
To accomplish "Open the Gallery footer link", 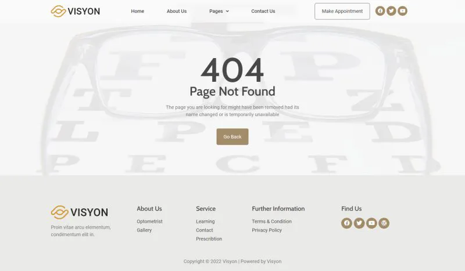I will click(x=144, y=230).
